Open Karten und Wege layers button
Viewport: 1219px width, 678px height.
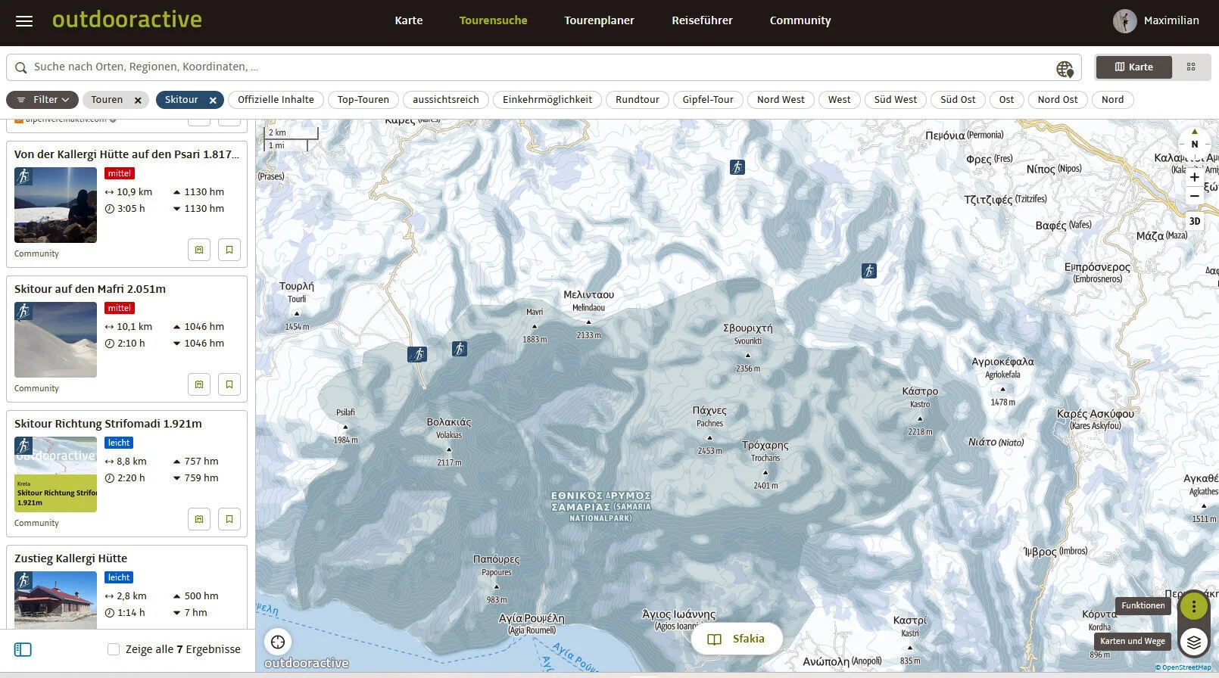[x=1193, y=642]
